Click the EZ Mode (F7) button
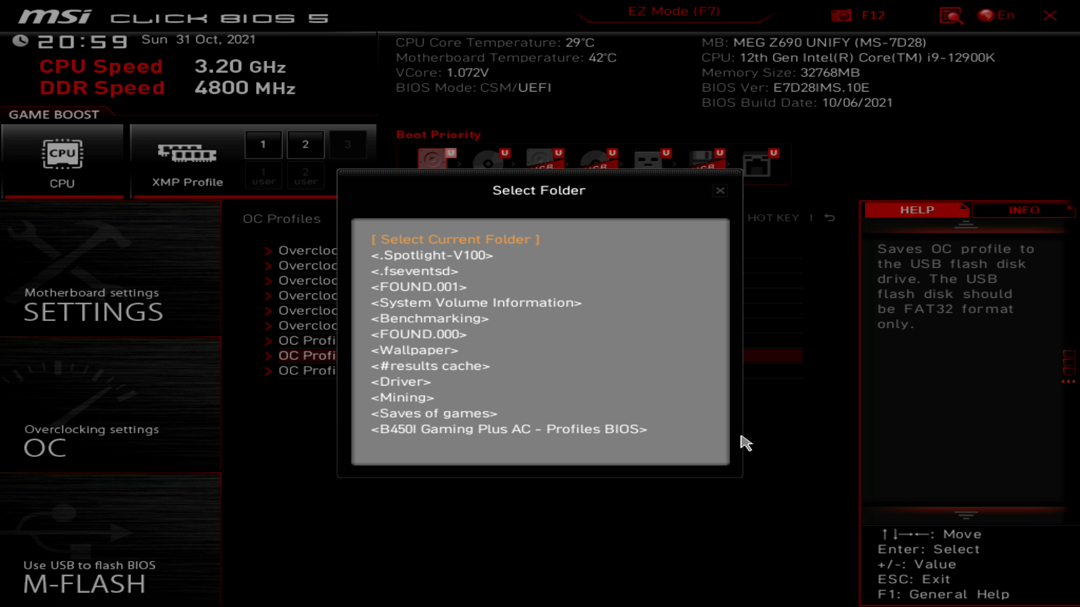The width and height of the screenshot is (1080, 607). tap(674, 11)
